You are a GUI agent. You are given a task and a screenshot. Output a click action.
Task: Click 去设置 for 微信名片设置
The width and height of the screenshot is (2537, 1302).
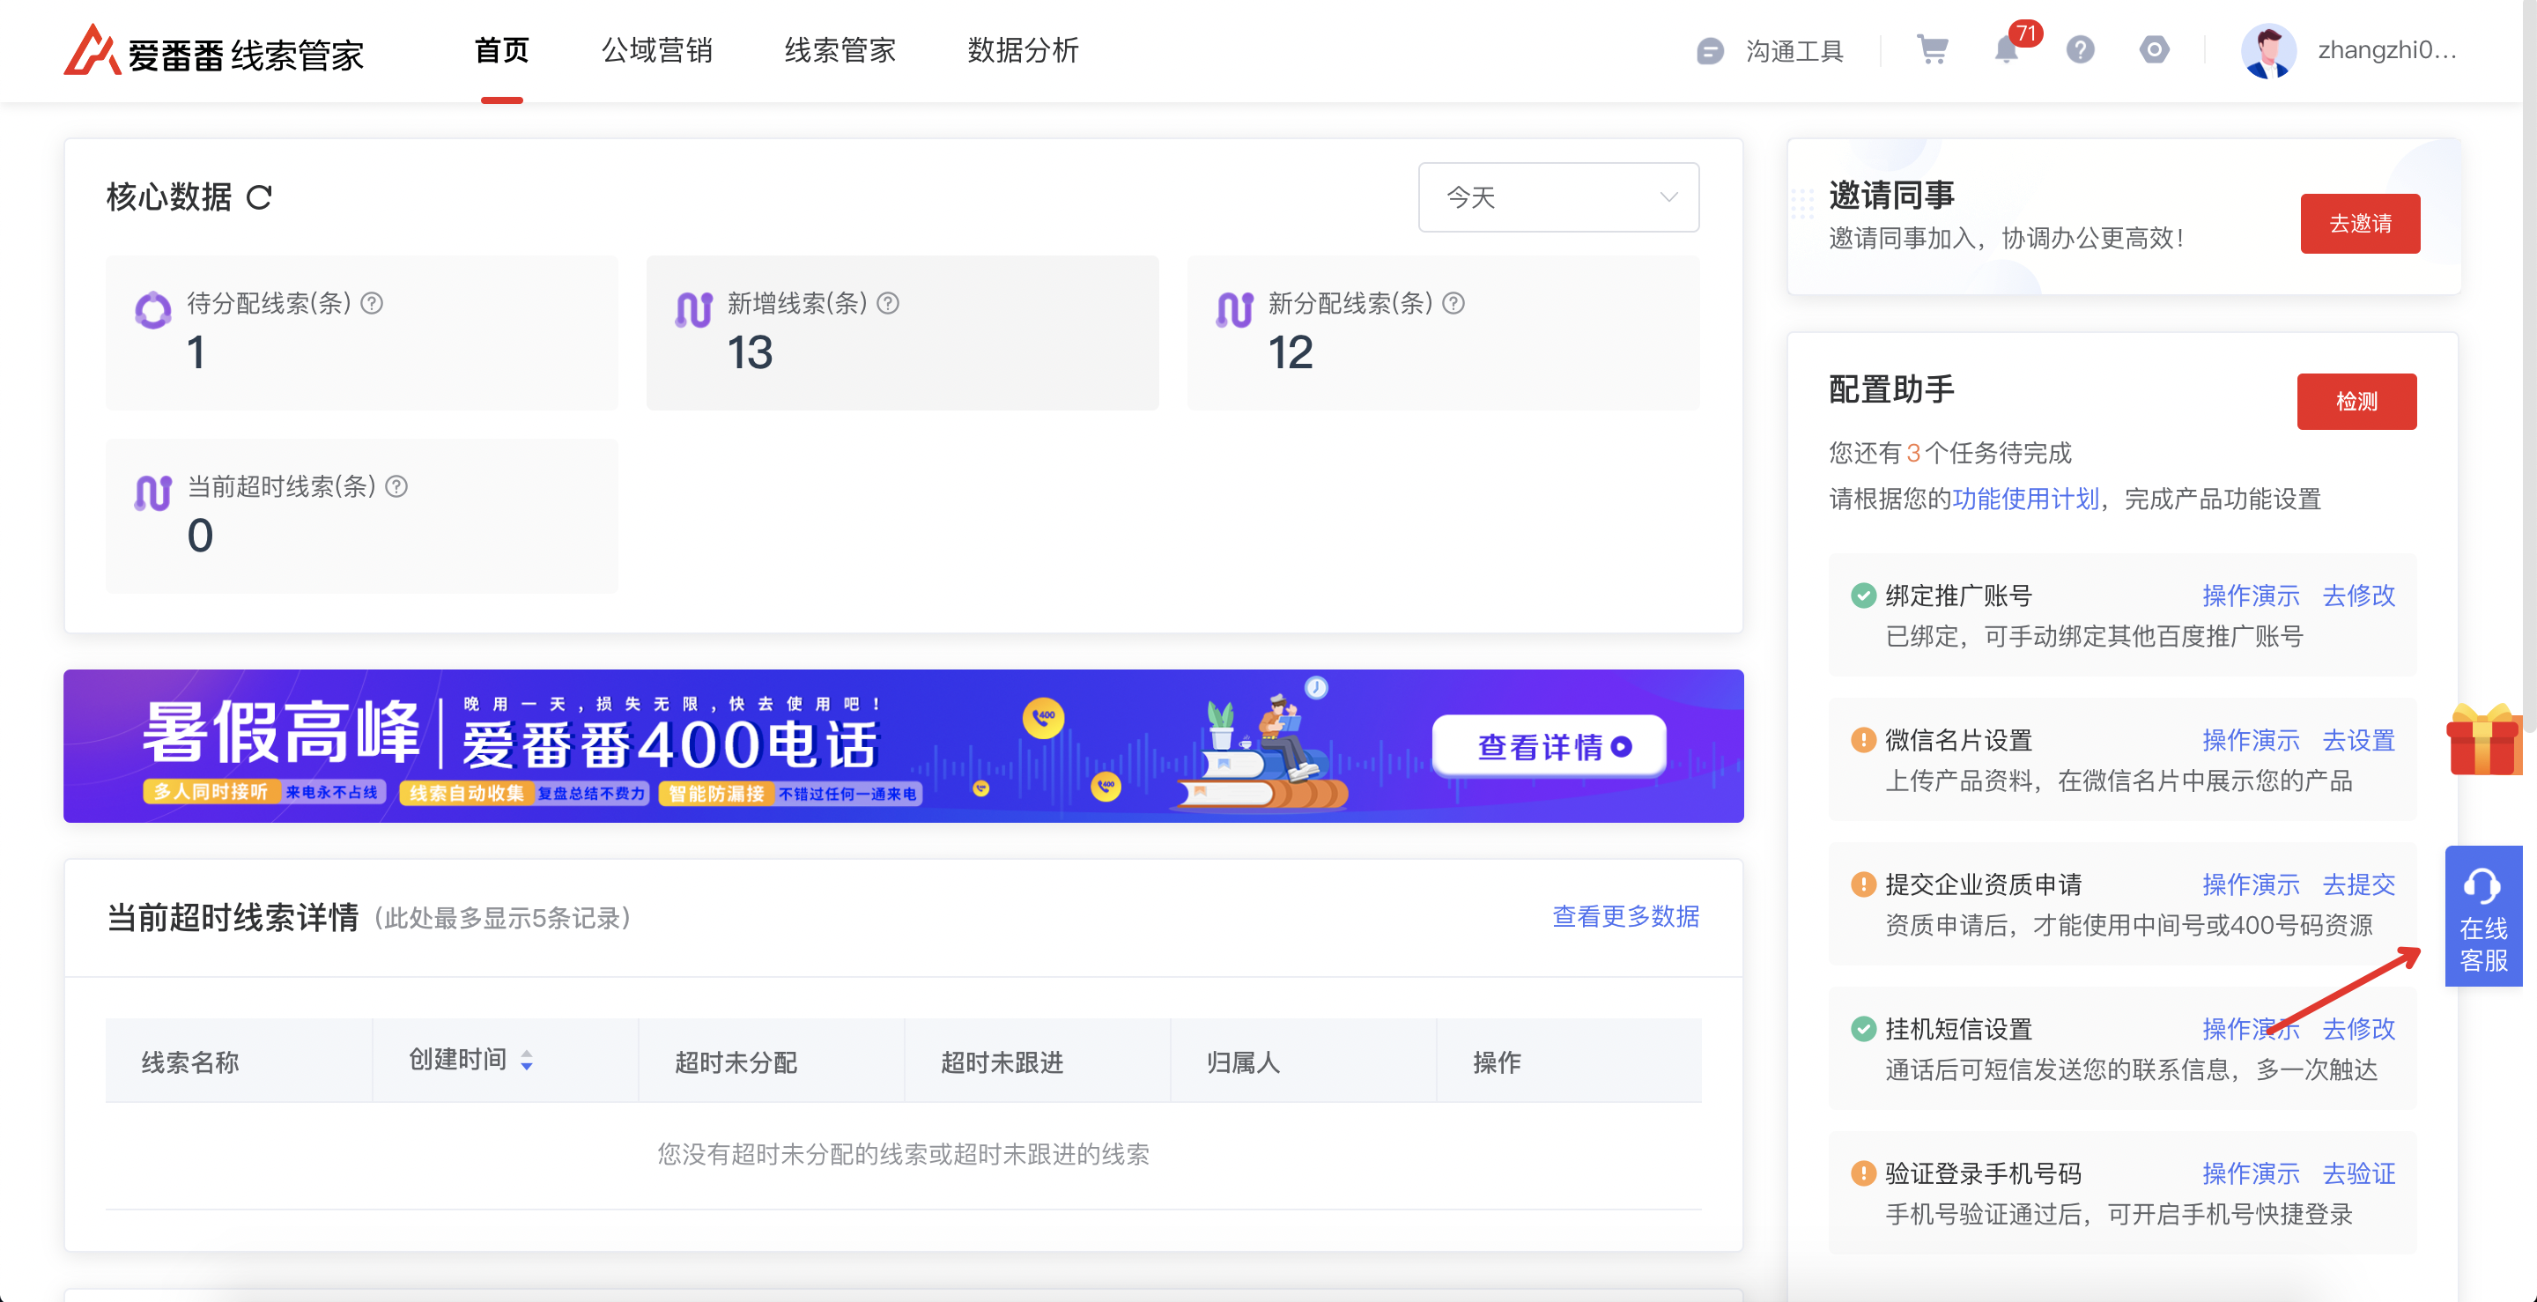[x=2358, y=740]
